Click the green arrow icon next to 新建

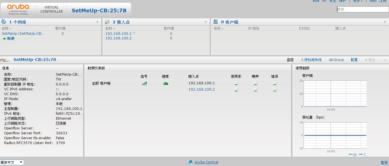coord(4,39)
